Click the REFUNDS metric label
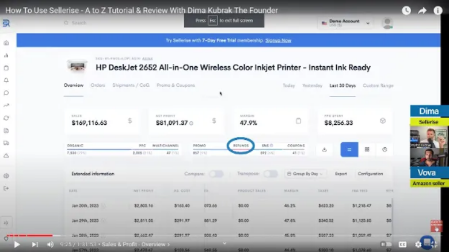Viewport: 449px width, 252px height. click(241, 146)
